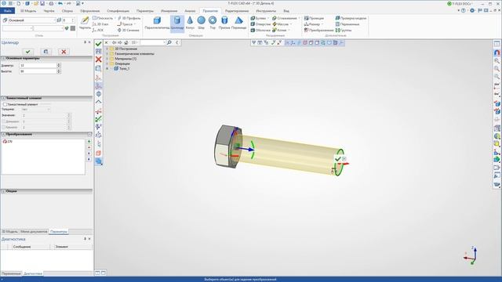Click the Диаметр input field
Viewport: 502px width, 282px height.
(x=38, y=65)
